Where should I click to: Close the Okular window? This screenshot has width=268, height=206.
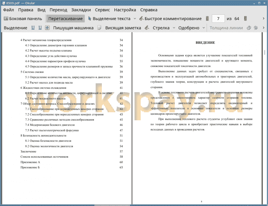tap(264, 3)
